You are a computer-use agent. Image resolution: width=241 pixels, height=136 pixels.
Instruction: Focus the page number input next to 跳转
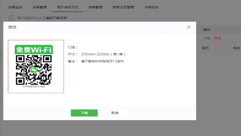(x=222, y=48)
